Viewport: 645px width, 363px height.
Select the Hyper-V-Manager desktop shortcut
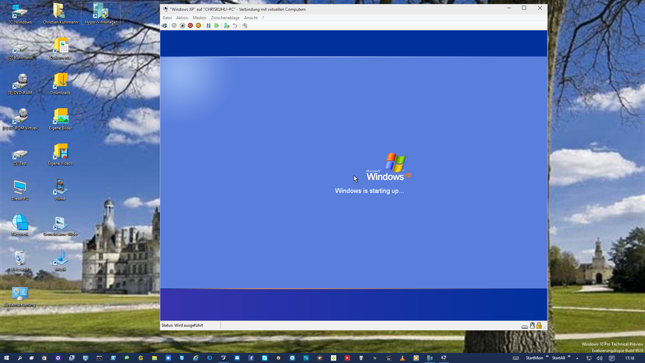tap(101, 14)
